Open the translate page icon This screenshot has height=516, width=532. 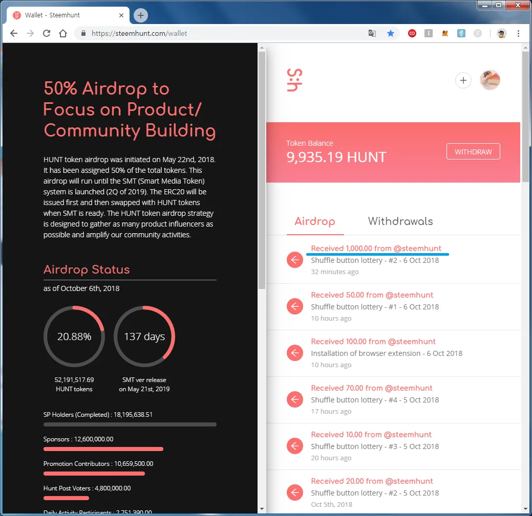pyautogui.click(x=372, y=33)
